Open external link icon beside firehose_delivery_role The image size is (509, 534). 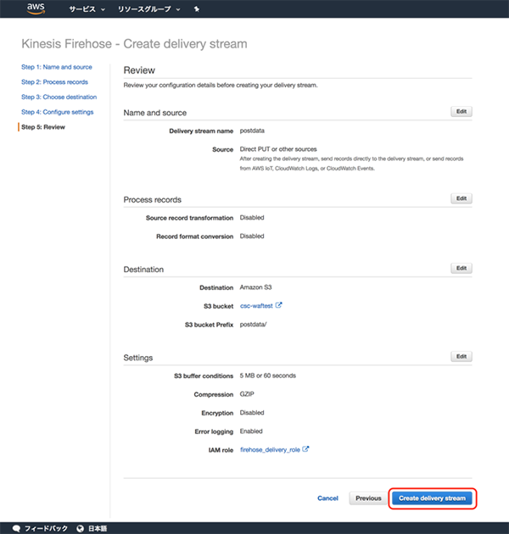(x=305, y=449)
